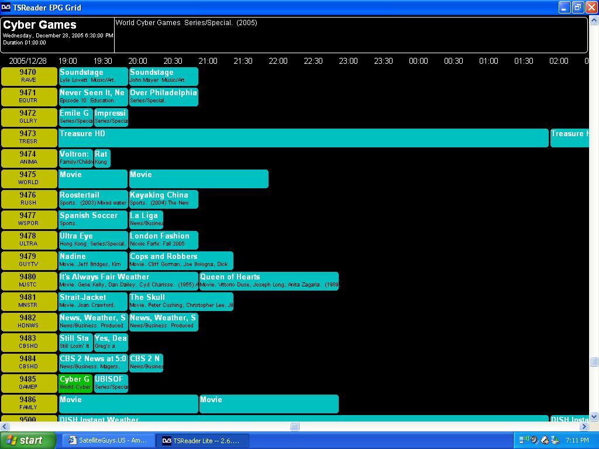Switch to SatelliteGuys.US taskbar window
Screen dimensions: 599x449
(x=108, y=440)
